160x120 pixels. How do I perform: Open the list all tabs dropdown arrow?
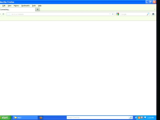coord(155,9)
